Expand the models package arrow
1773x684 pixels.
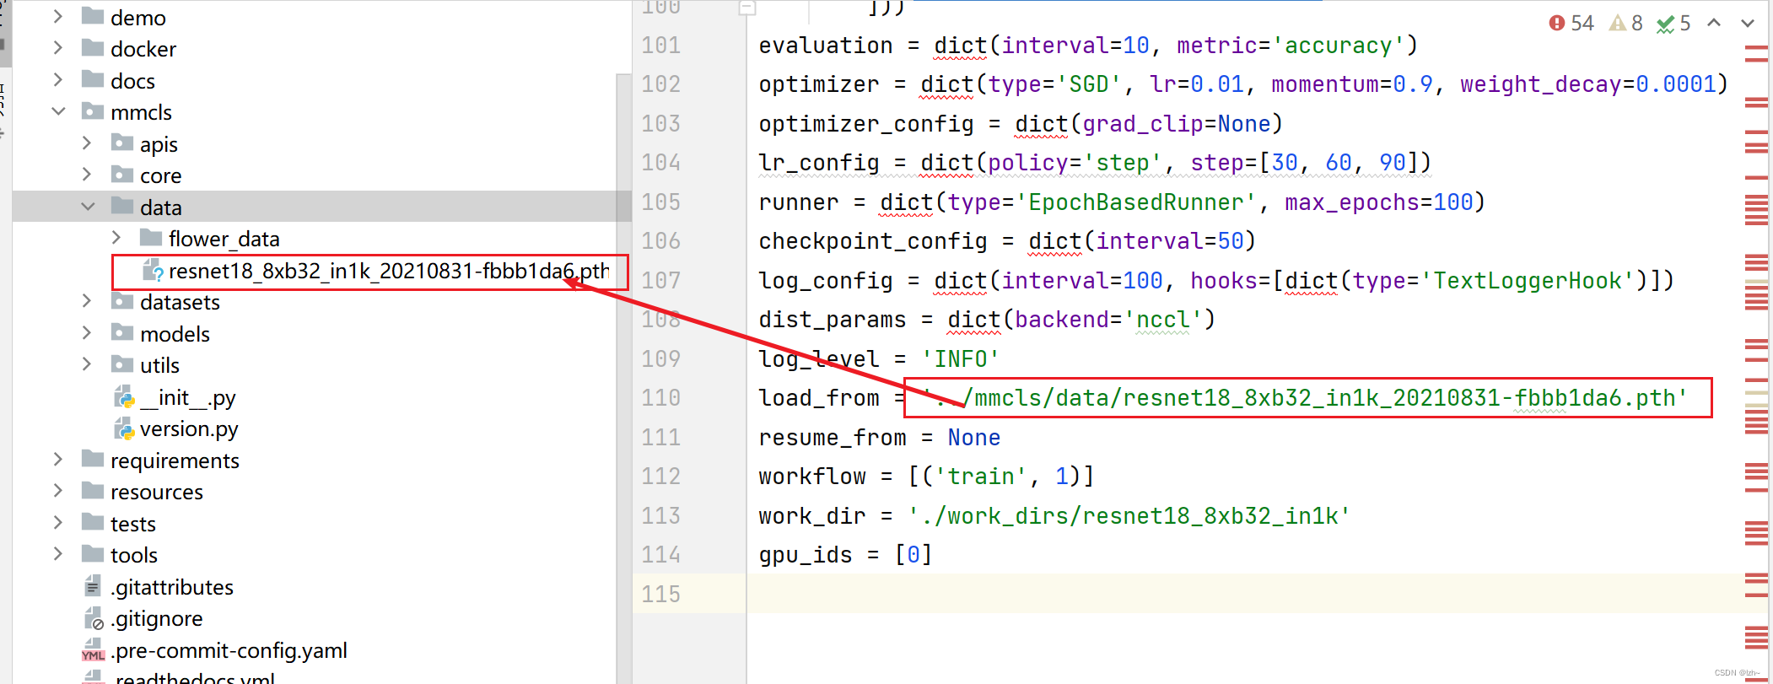87,333
